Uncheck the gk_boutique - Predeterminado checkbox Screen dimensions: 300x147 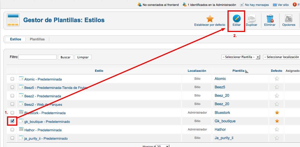point(12,121)
